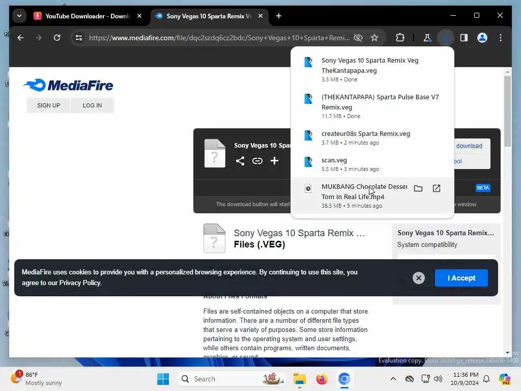The width and height of the screenshot is (521, 391).
Task: Click the taskbar Search box
Action: pyautogui.click(x=232, y=379)
